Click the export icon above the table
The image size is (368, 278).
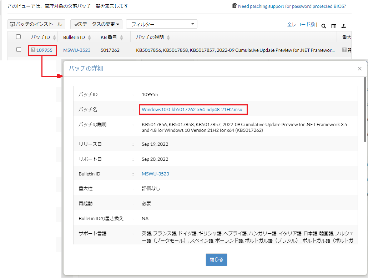tap(344, 26)
